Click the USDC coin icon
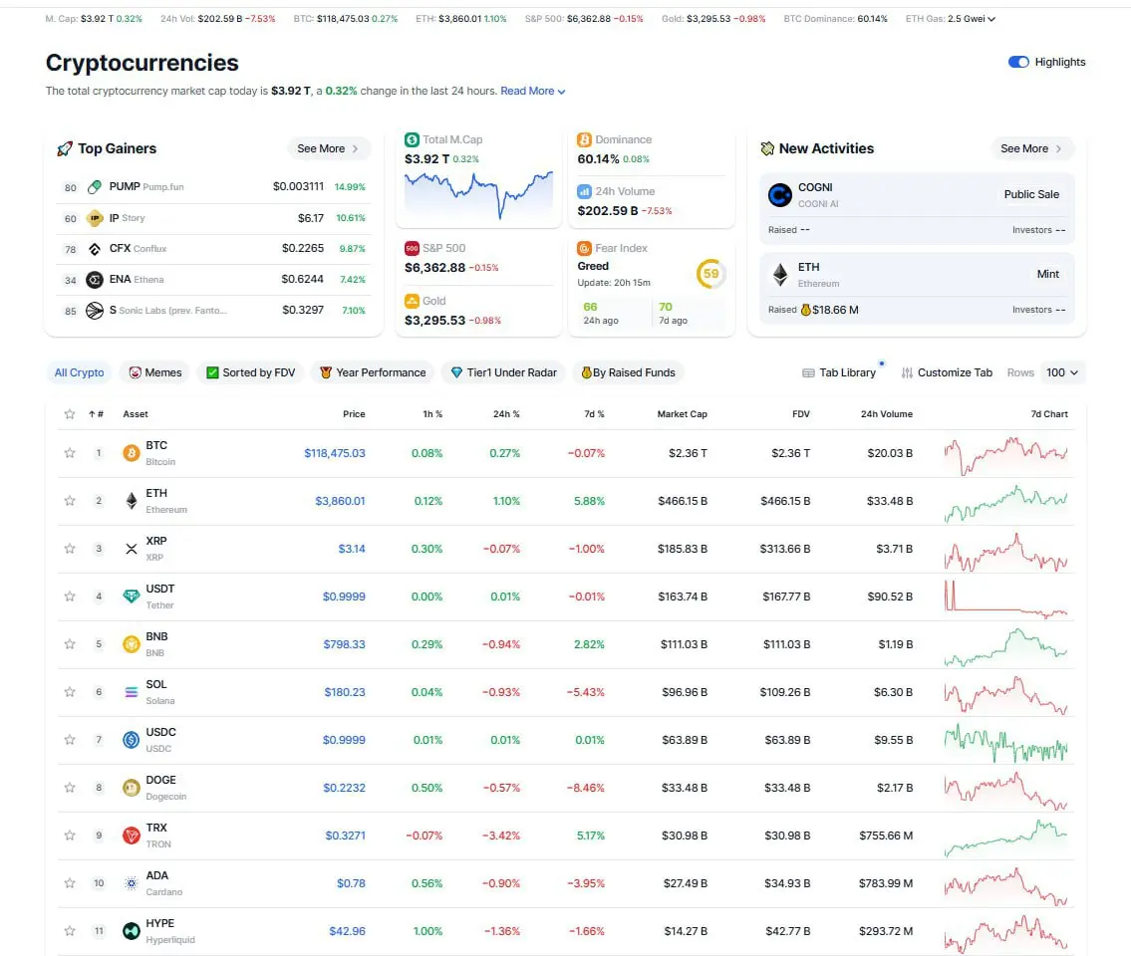1131x956 pixels. coord(132,740)
